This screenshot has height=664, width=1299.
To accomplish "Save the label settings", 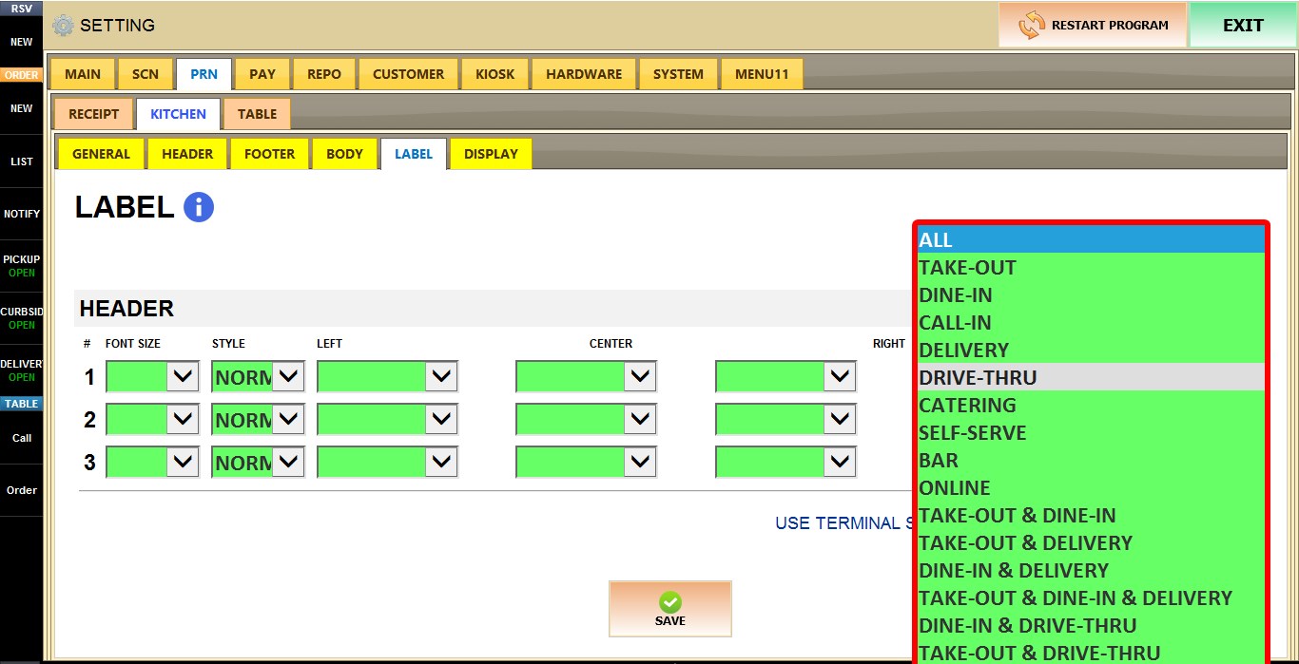I will tap(670, 609).
